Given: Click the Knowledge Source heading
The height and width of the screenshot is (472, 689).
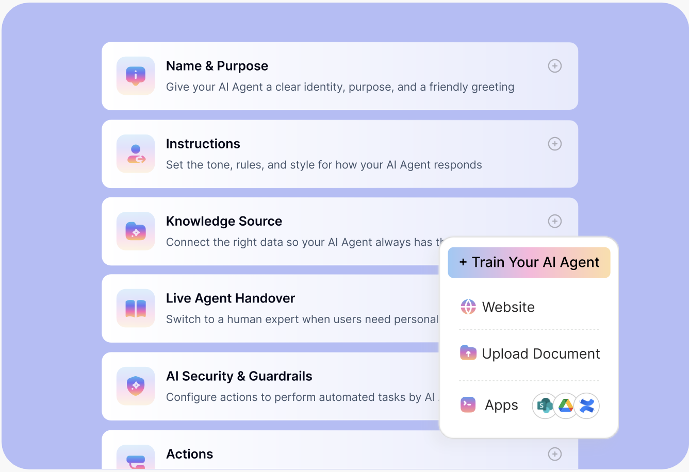Looking at the screenshot, I should point(224,221).
